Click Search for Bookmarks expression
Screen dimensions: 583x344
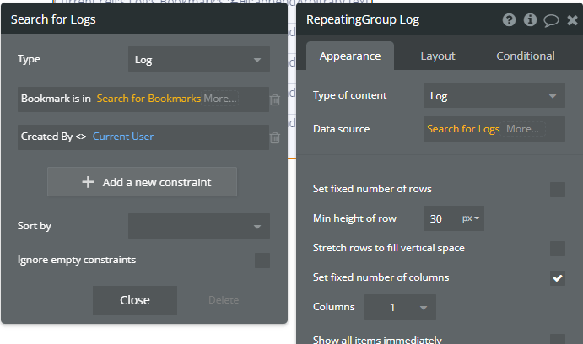pos(148,99)
